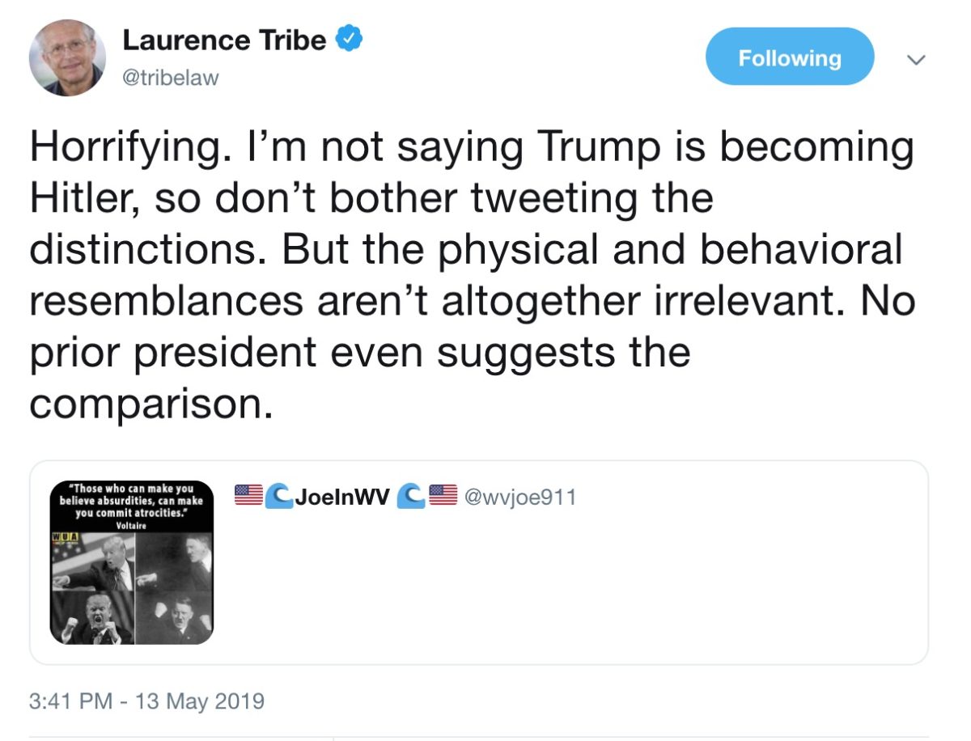
Task: Click the first US flag emoji before JoeInWV
Action: point(248,494)
